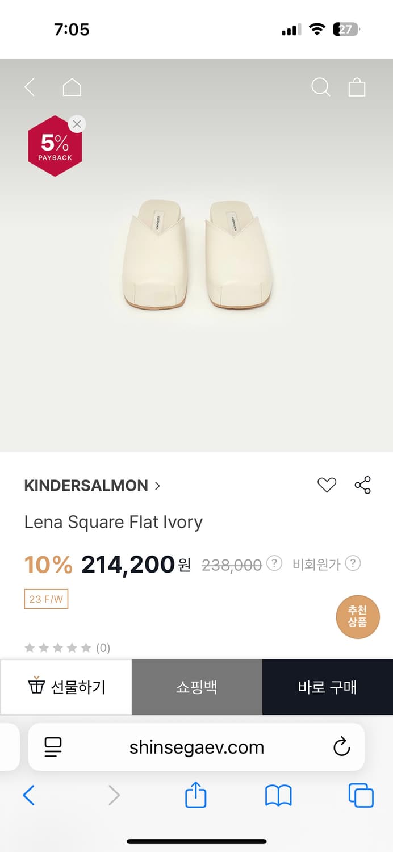Image resolution: width=393 pixels, height=852 pixels.
Task: Reload the page in the Safari address bar
Action: [x=341, y=747]
